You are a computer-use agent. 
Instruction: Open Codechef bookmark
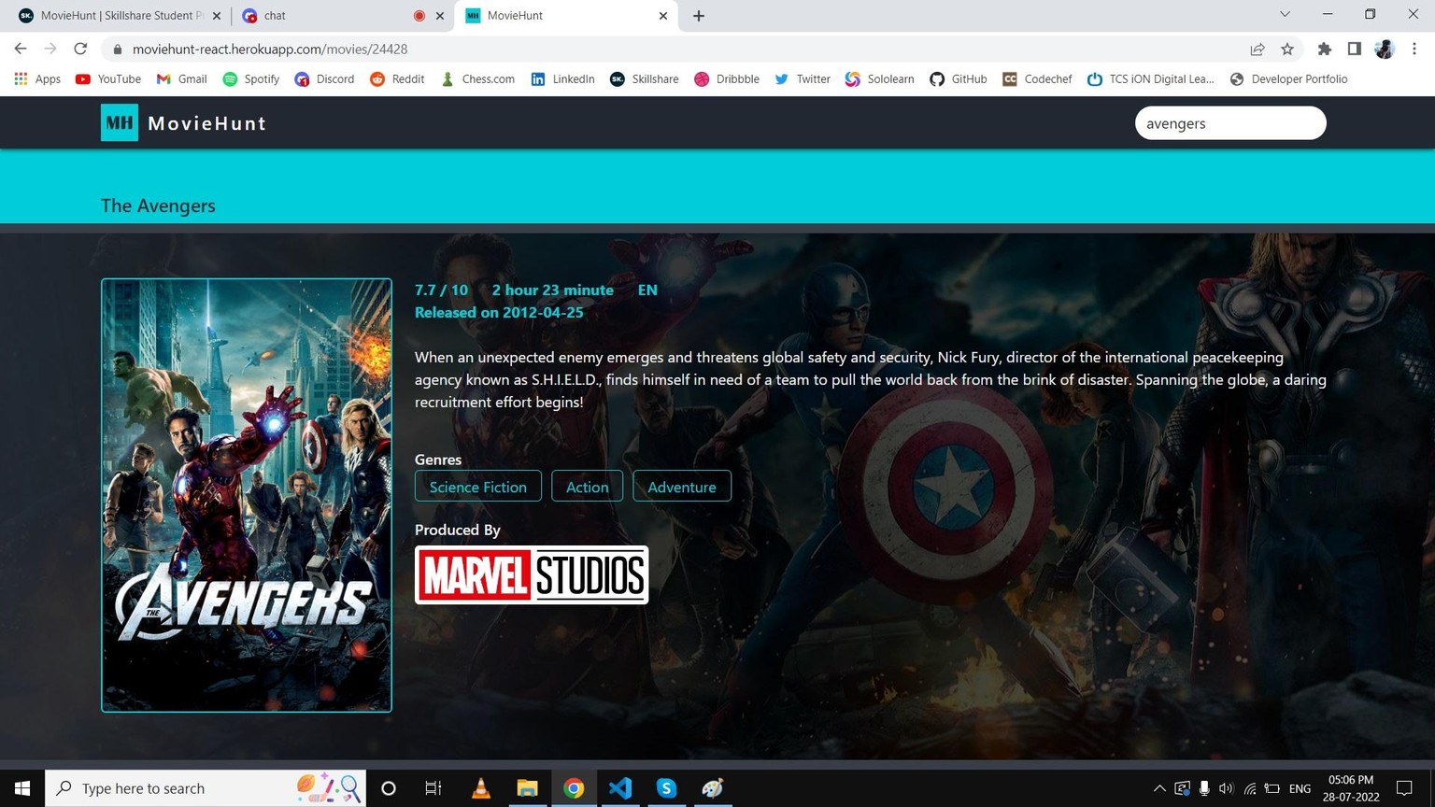(1037, 79)
